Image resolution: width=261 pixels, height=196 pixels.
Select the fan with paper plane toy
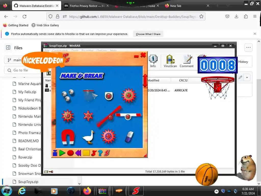[90, 95]
